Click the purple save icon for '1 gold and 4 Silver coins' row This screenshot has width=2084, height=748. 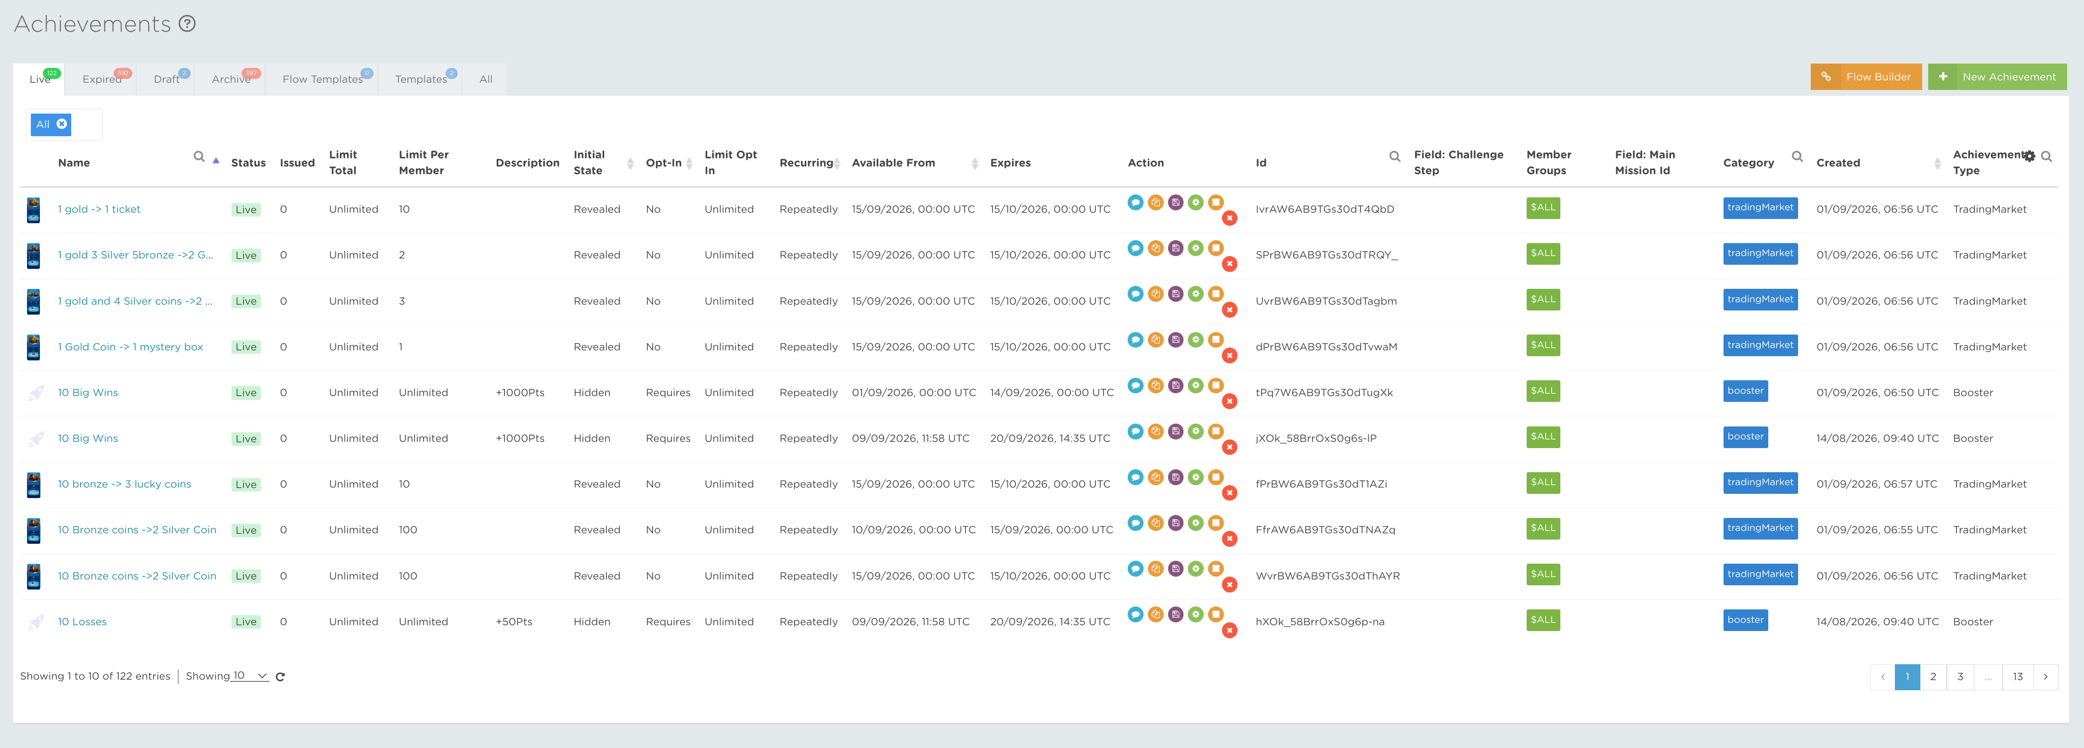(x=1175, y=294)
